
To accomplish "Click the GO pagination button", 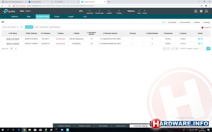I will click(208, 49).
